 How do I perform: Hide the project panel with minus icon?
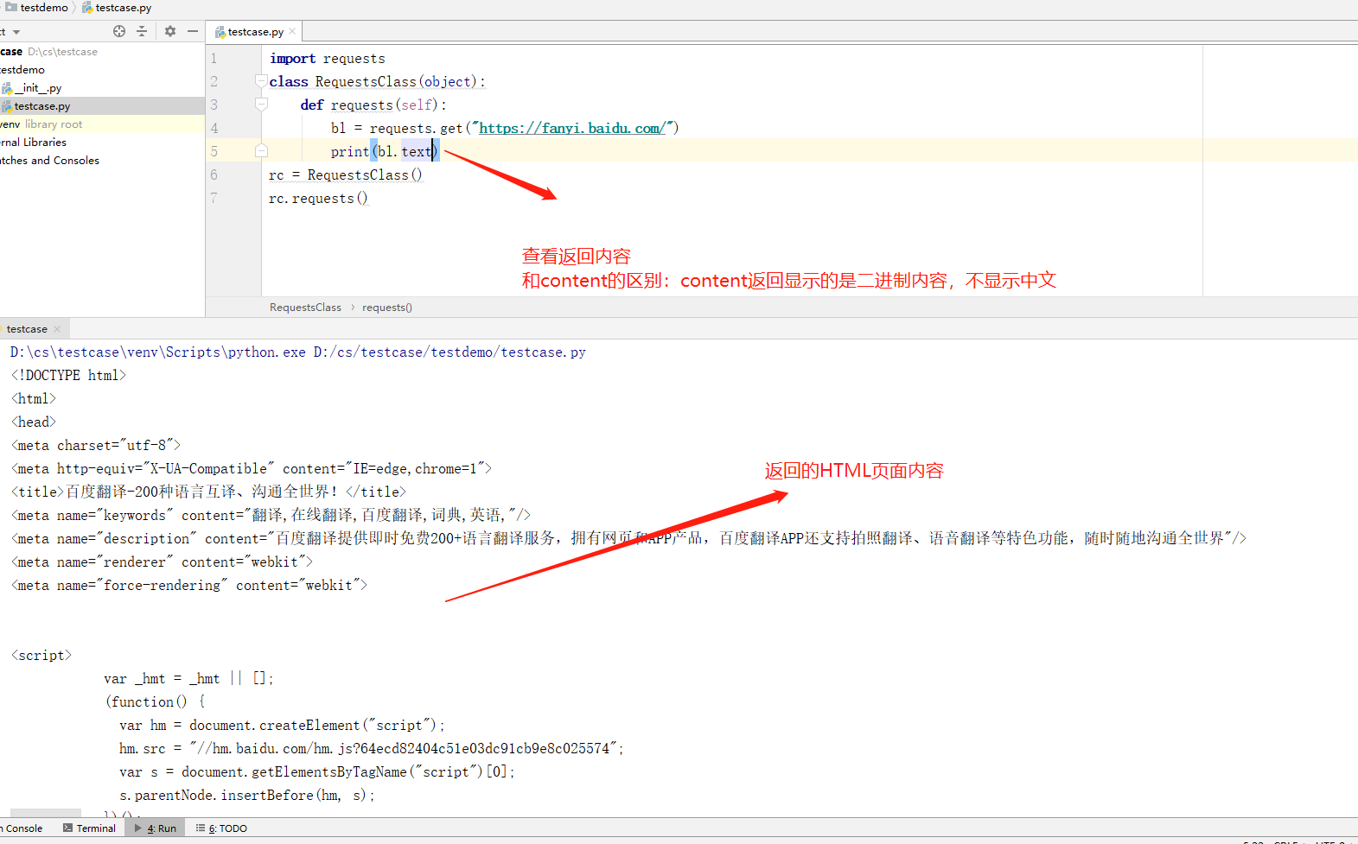click(193, 31)
